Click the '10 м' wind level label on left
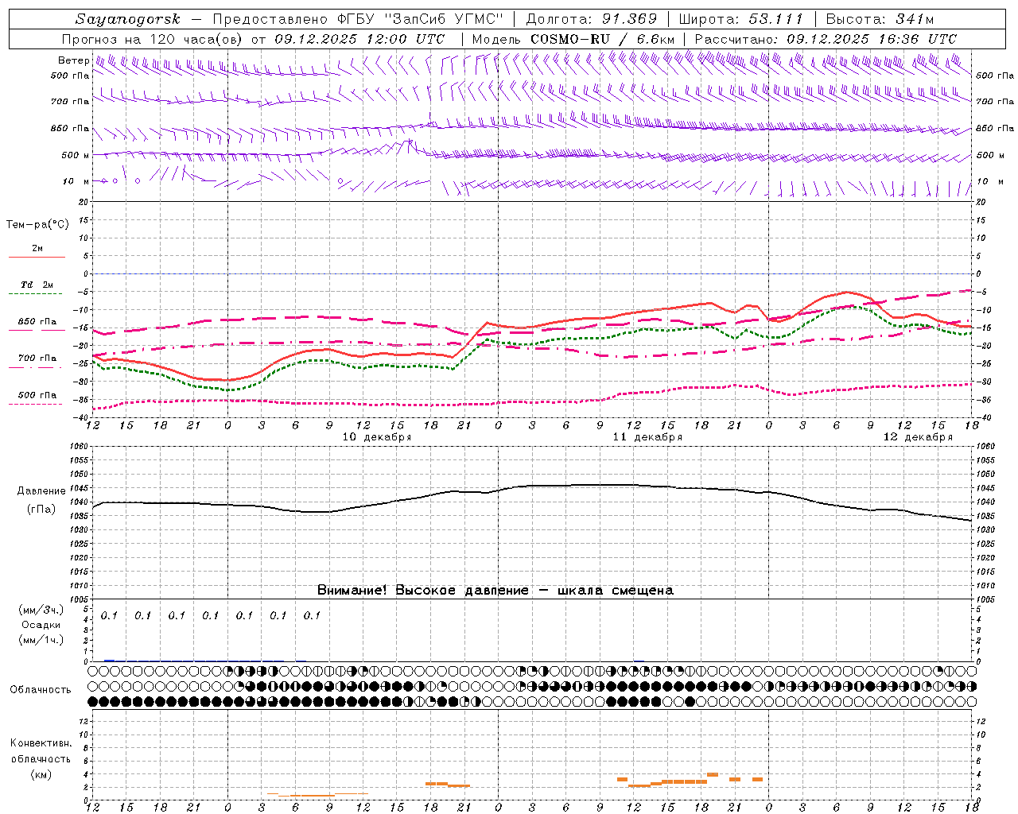This screenshot has width=1018, height=814. coord(76,182)
